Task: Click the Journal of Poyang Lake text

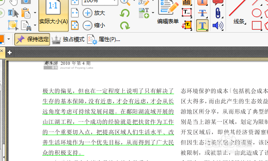Action: tap(76, 68)
